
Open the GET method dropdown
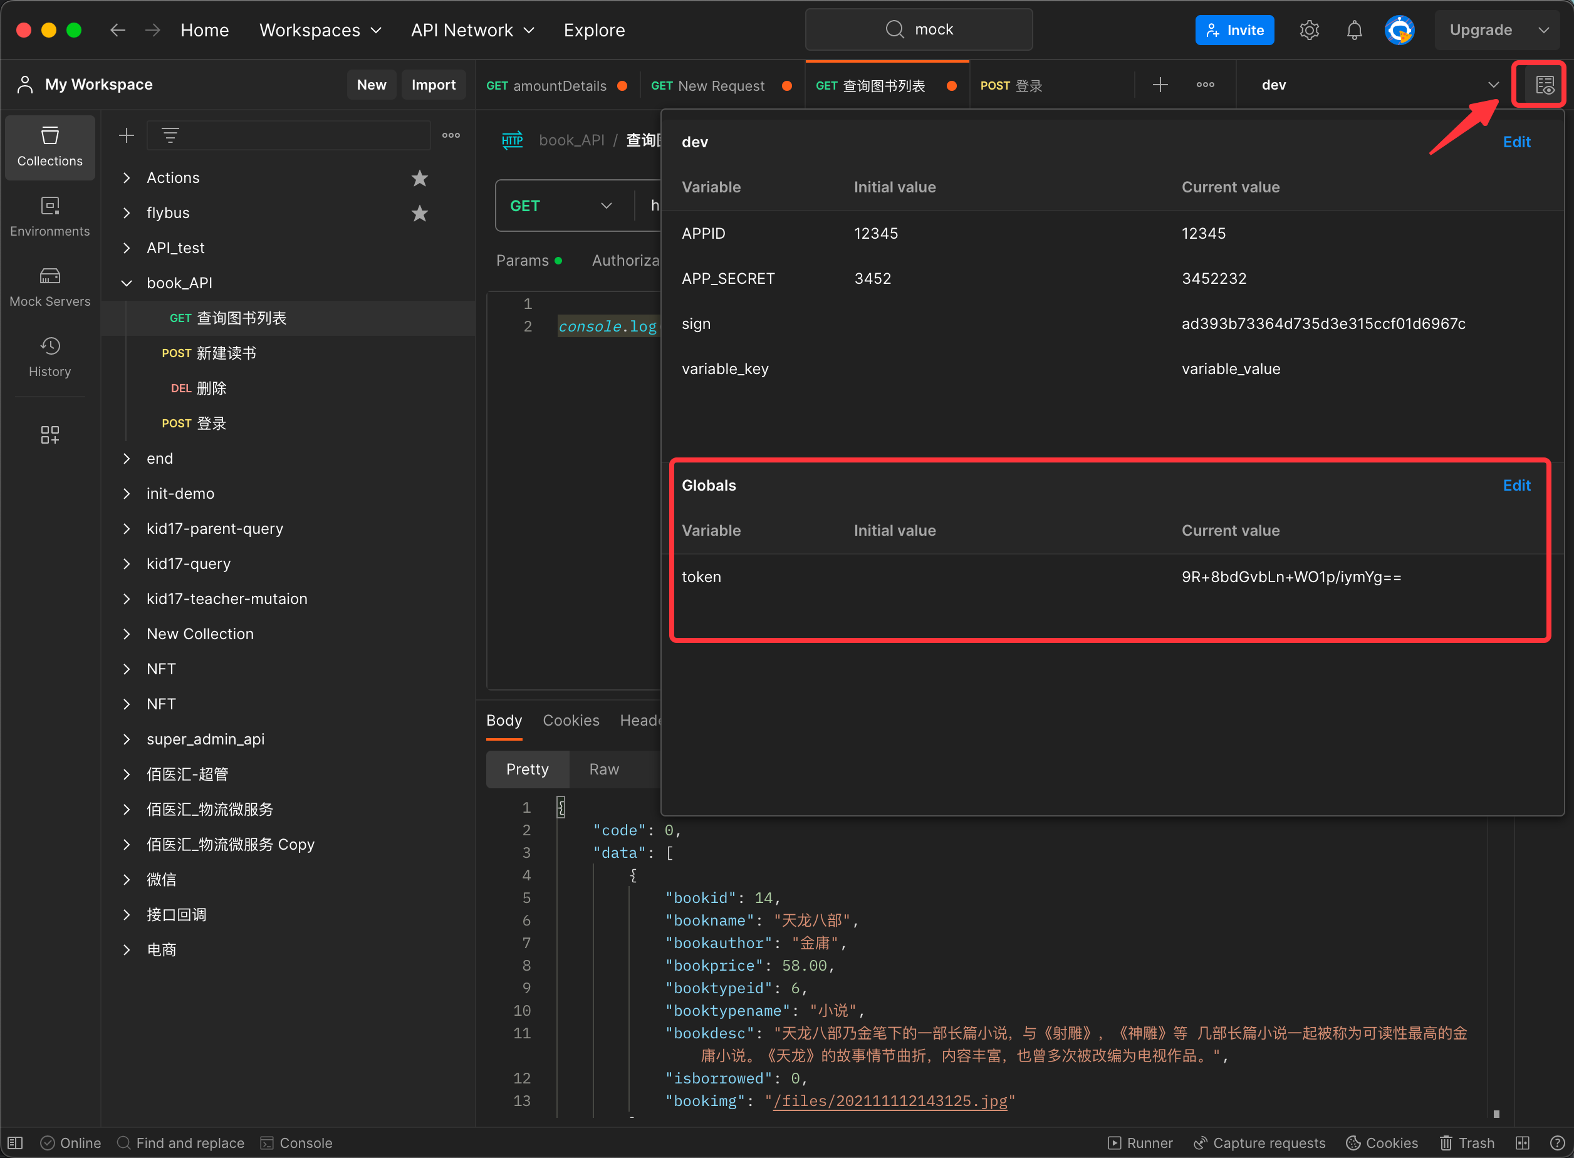pyautogui.click(x=562, y=206)
